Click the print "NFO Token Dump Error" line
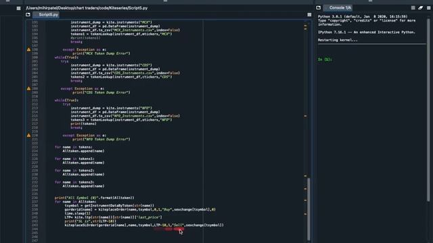 pyautogui.click(x=101, y=139)
